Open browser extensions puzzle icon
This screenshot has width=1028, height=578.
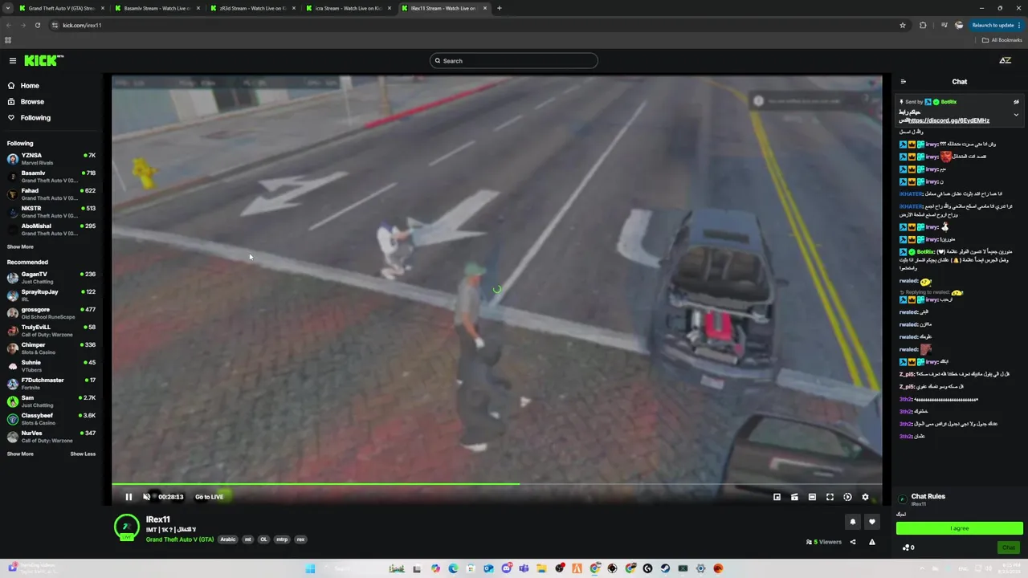click(x=923, y=25)
